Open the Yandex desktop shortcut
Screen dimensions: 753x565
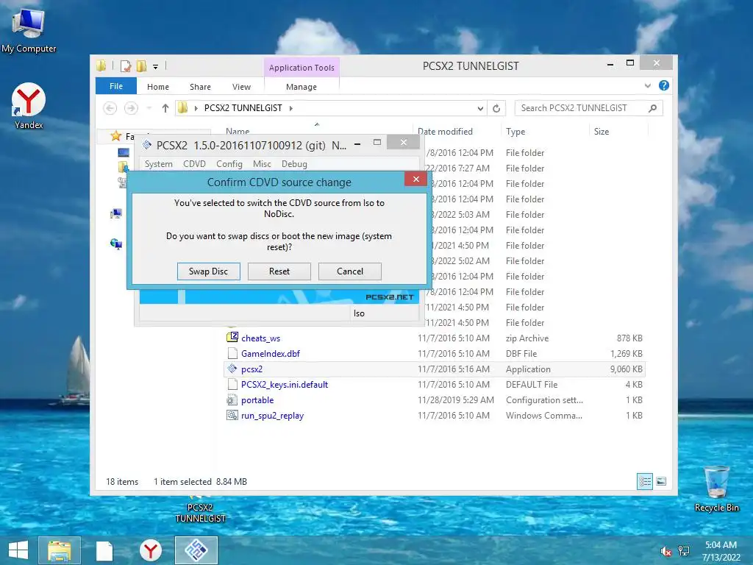pyautogui.click(x=29, y=107)
